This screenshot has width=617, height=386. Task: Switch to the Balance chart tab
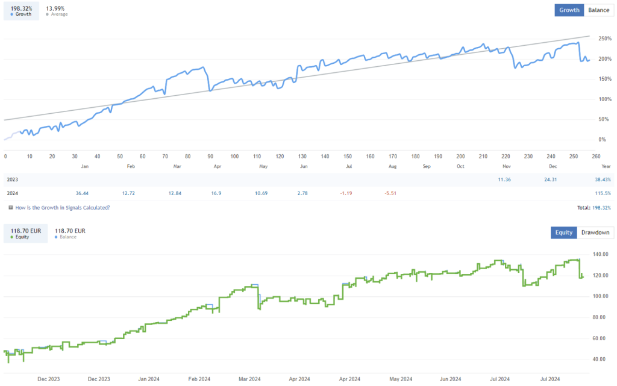coord(598,10)
